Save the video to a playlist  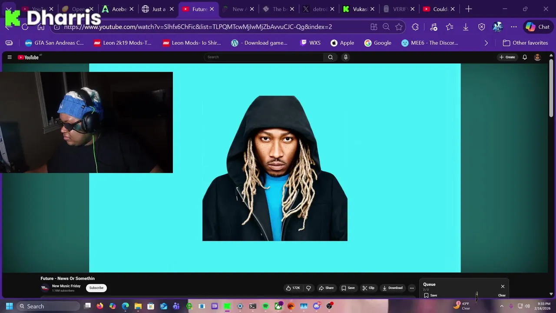348,288
